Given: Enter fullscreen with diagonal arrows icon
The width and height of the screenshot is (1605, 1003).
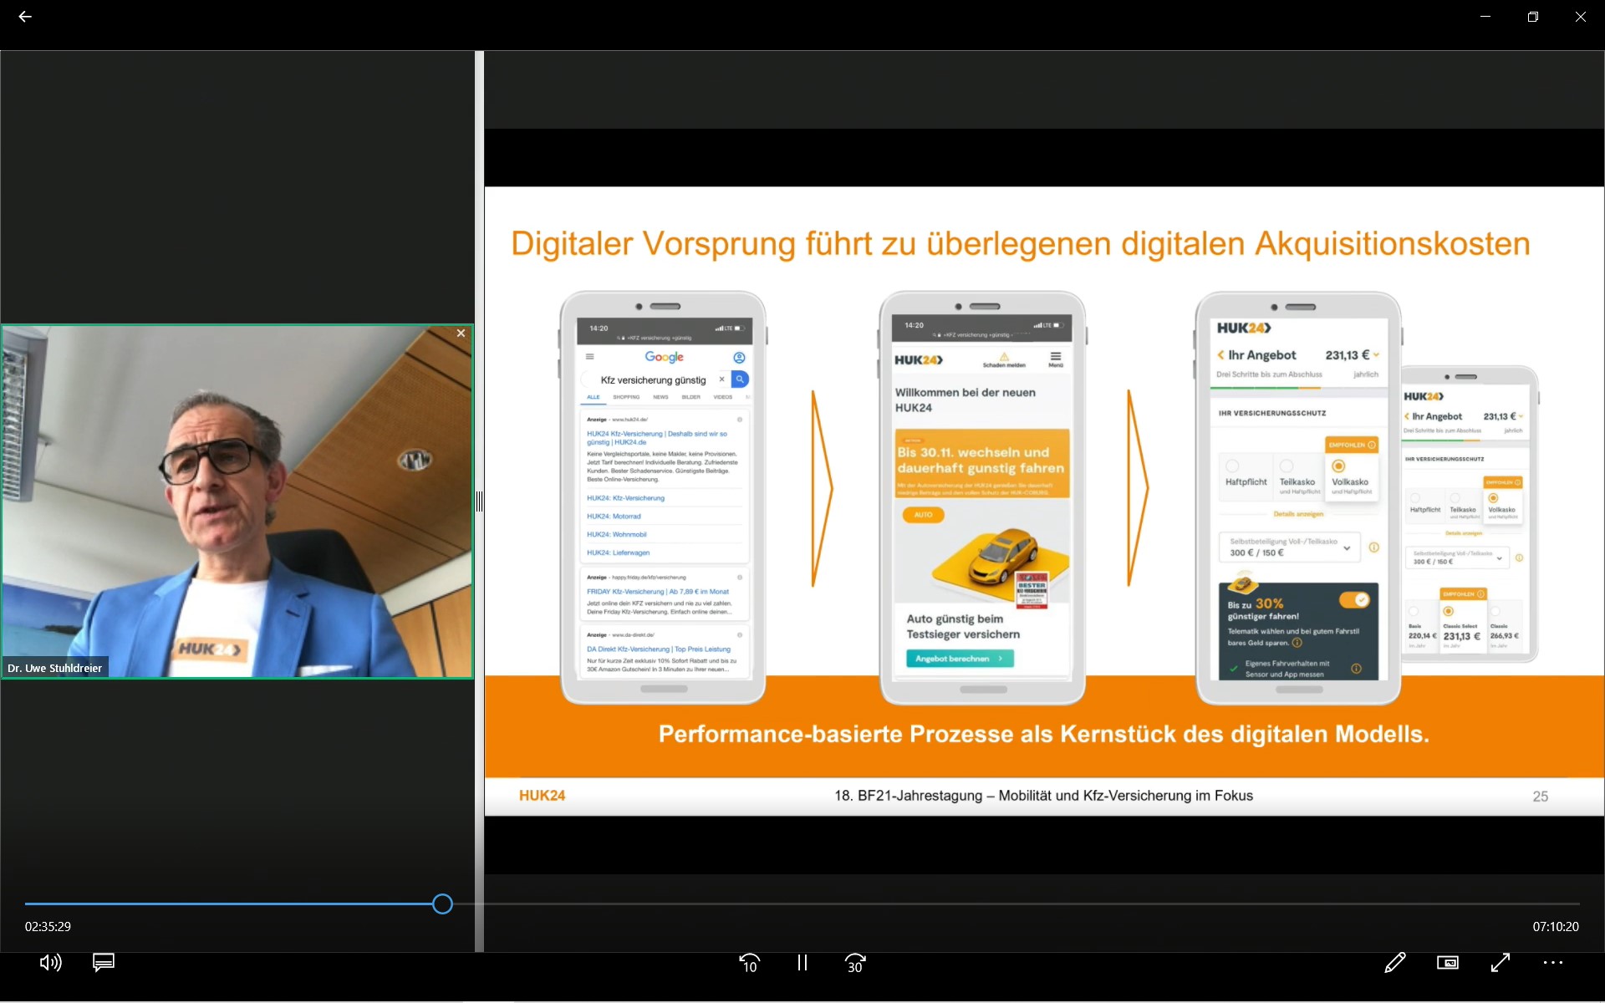Looking at the screenshot, I should click(1501, 963).
